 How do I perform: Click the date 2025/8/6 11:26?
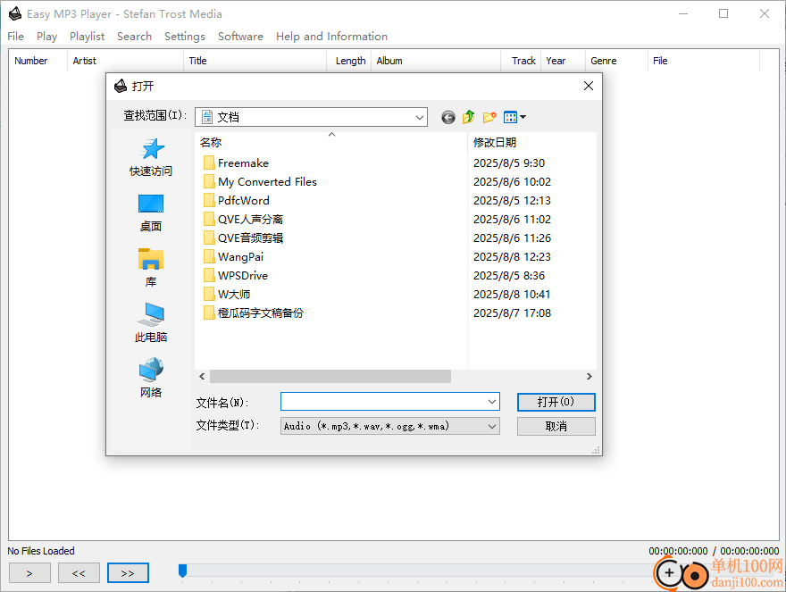pos(512,238)
